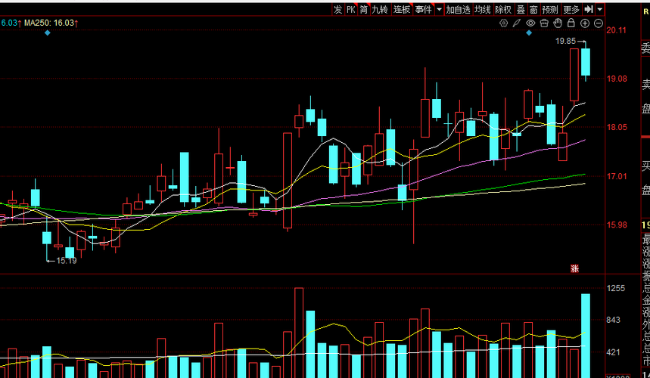Select the last cyan volume bar
This screenshot has height=378, width=650.
point(586,336)
